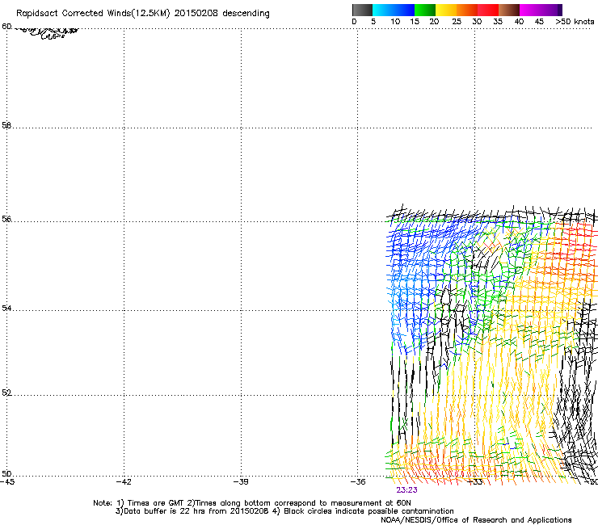598x525 pixels.
Task: Click the plot title 'Rapidscat Corrected Winds(12.5KM)'
Action: (93, 14)
